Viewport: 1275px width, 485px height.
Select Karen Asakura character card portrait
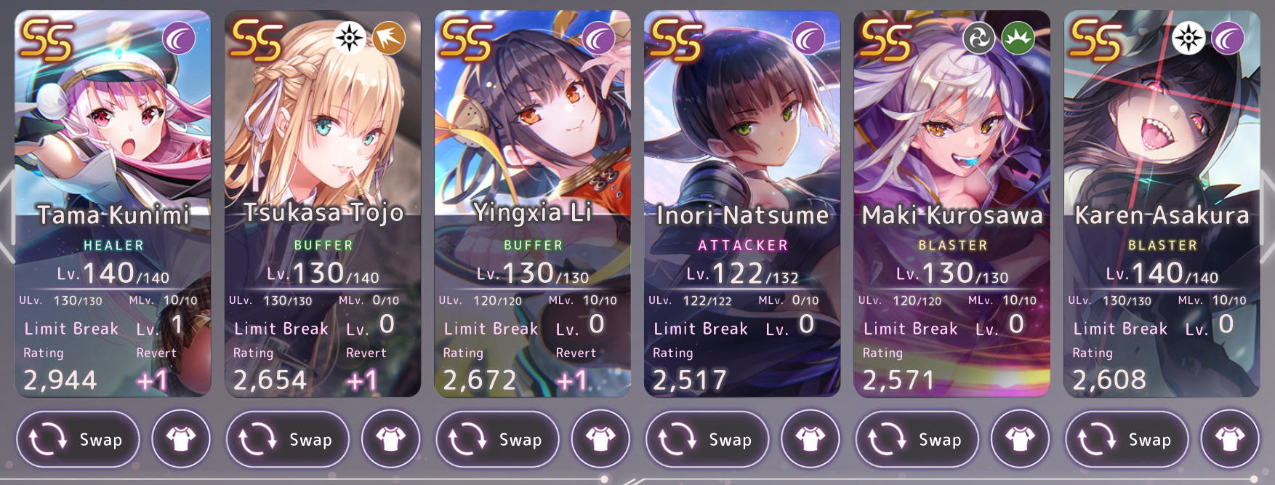coord(1162,204)
